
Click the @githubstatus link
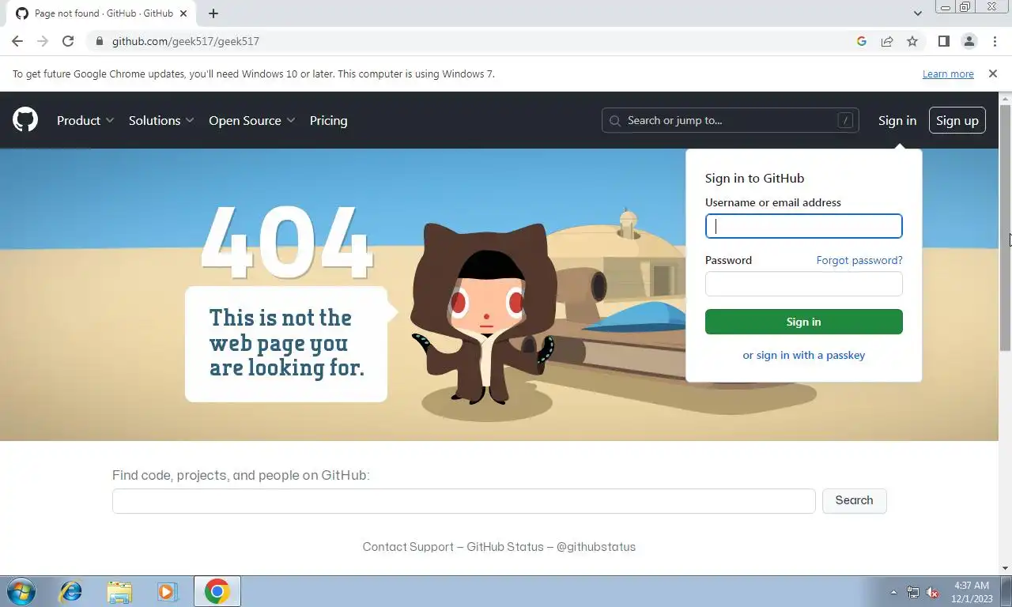click(x=596, y=547)
